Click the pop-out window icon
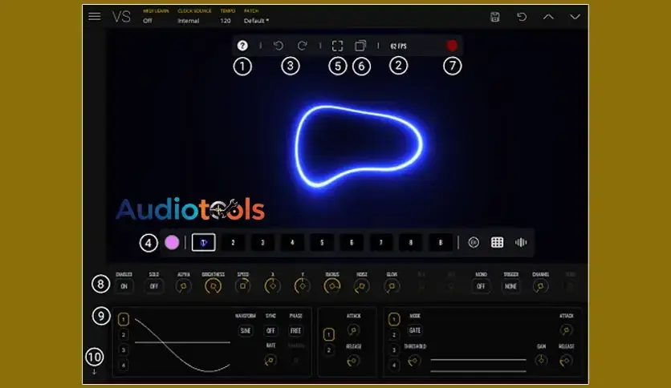This screenshot has height=388, width=671. point(361,46)
